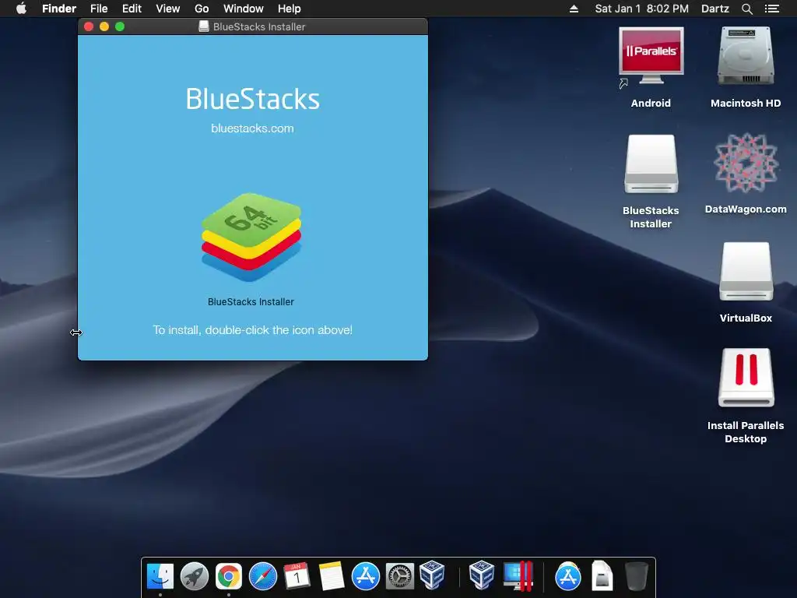Click the bluestacks.com link text
The image size is (797, 598).
coord(253,128)
